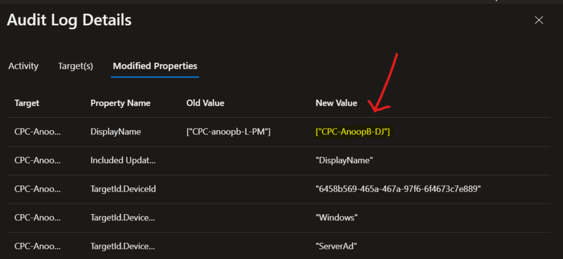Select the DisplayName property row

point(116,131)
